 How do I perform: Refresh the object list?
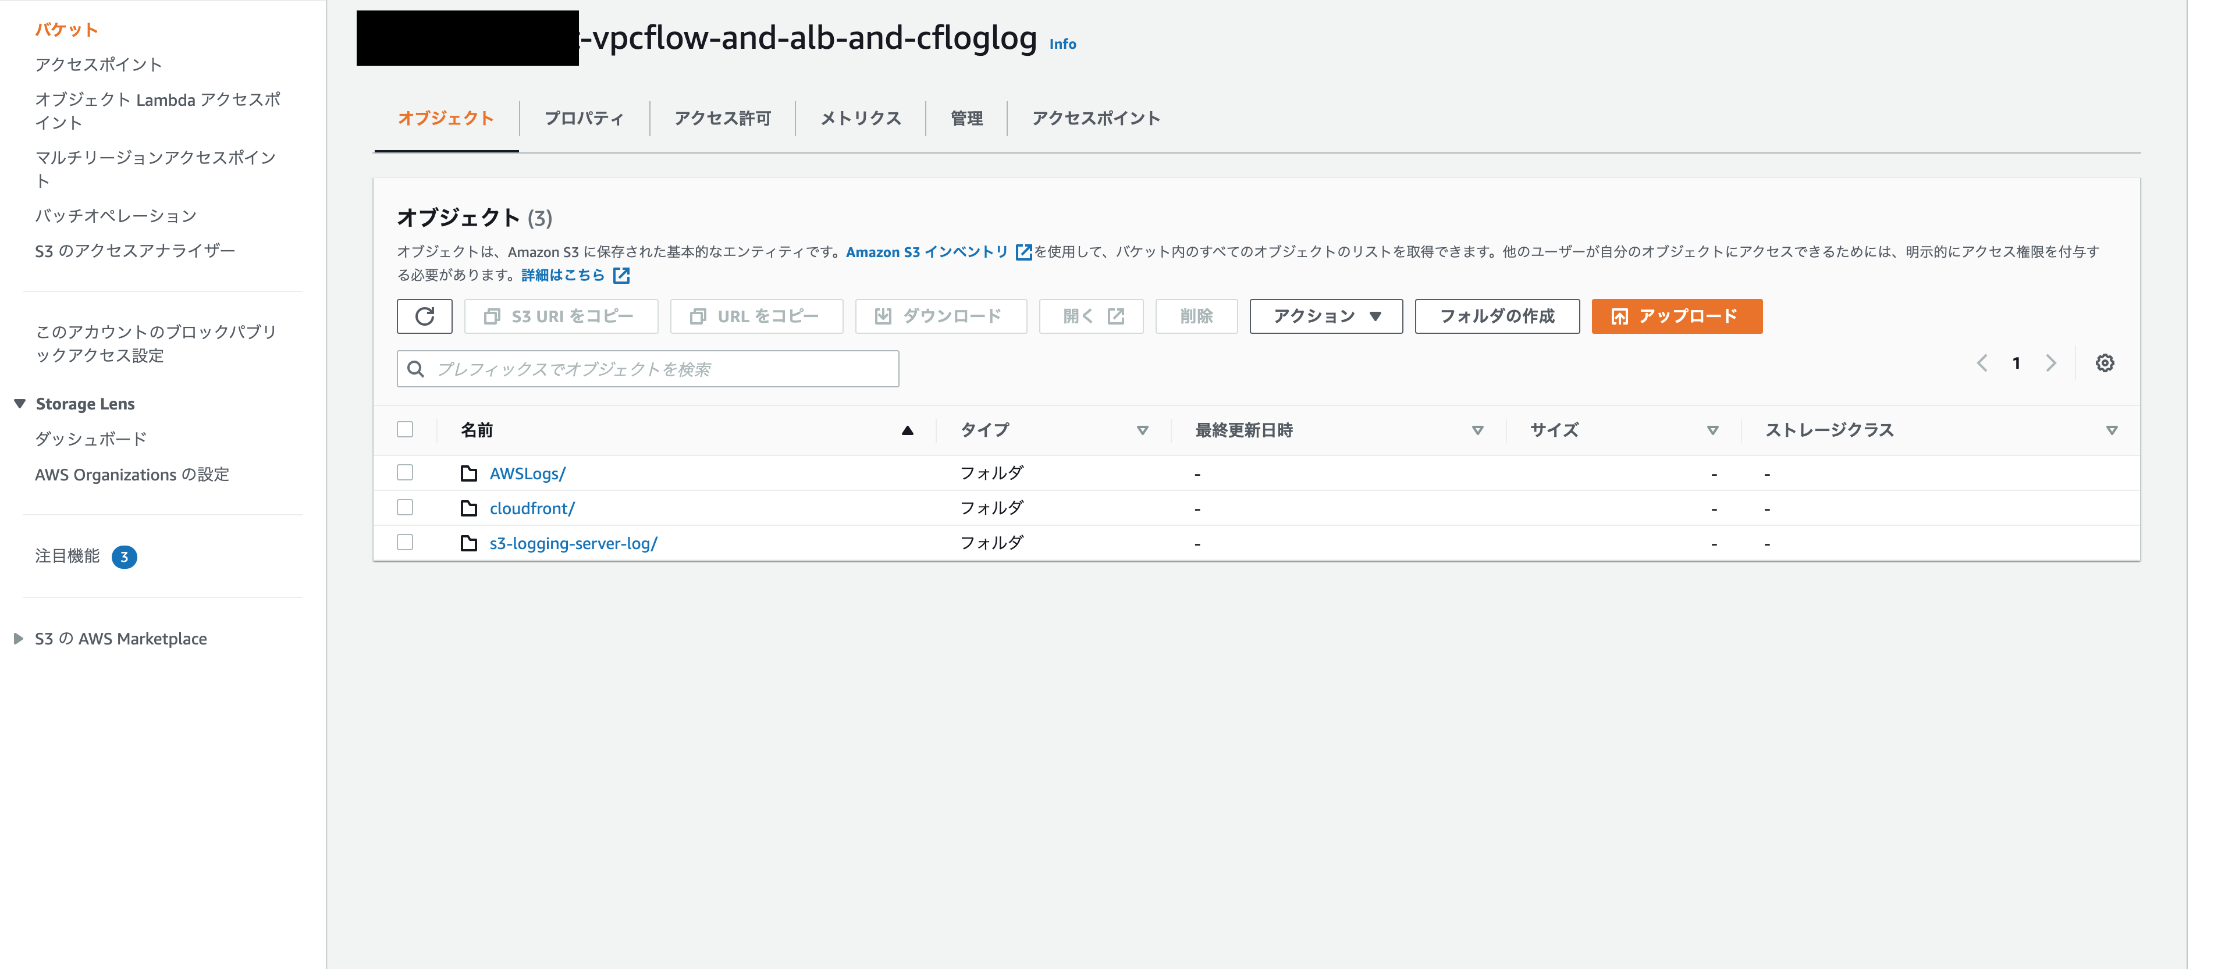click(x=424, y=316)
